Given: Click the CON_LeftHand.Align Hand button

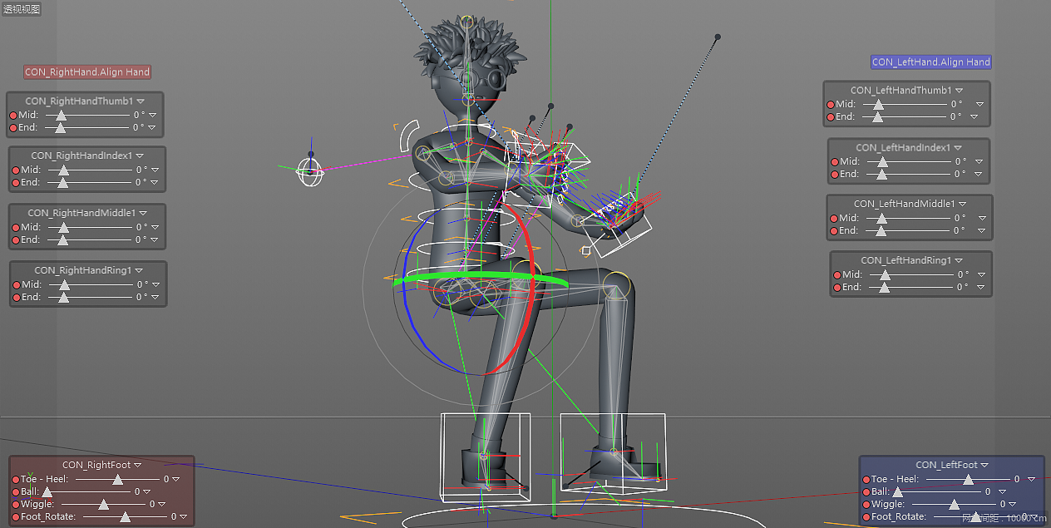Looking at the screenshot, I should pos(931,62).
